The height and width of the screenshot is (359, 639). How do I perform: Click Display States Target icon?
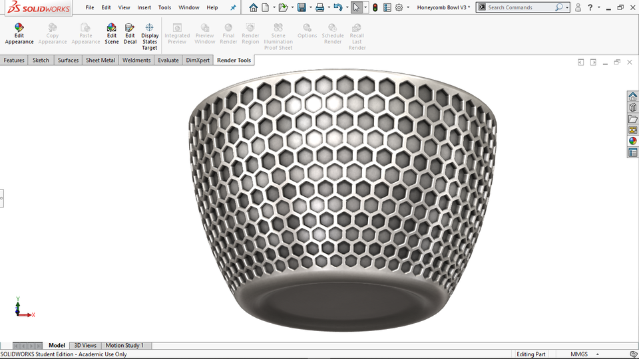(x=150, y=29)
